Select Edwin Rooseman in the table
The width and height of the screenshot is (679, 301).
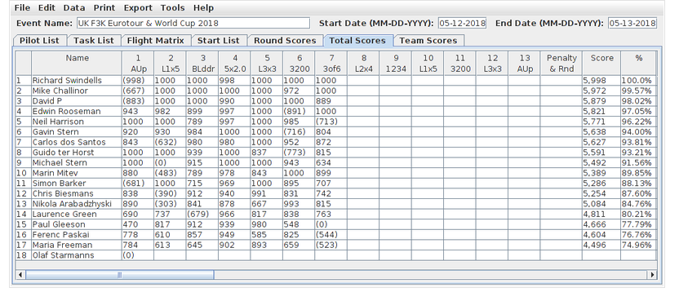(x=77, y=111)
